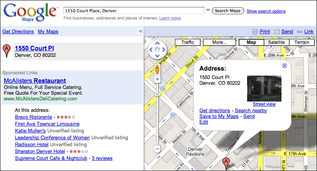Screen dimensions: 317x171
Task: Click the zoom out minus button
Action: click(x=157, y=148)
